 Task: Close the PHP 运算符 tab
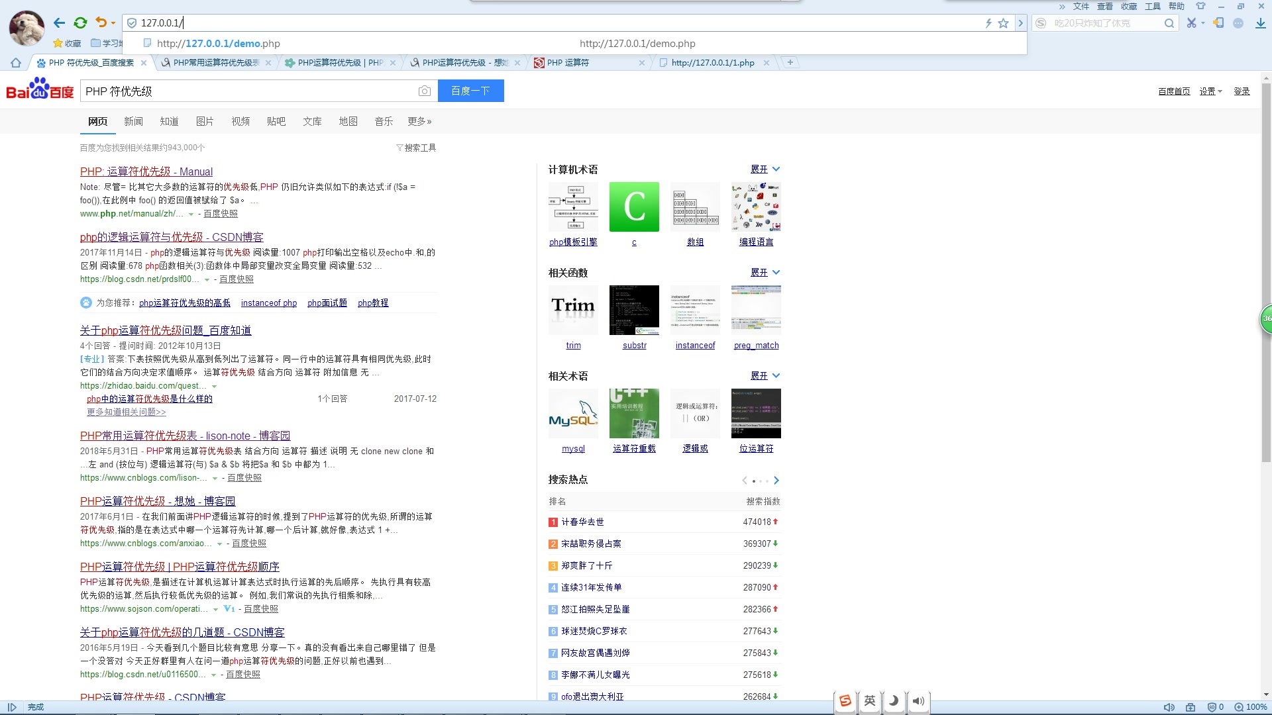pyautogui.click(x=641, y=63)
